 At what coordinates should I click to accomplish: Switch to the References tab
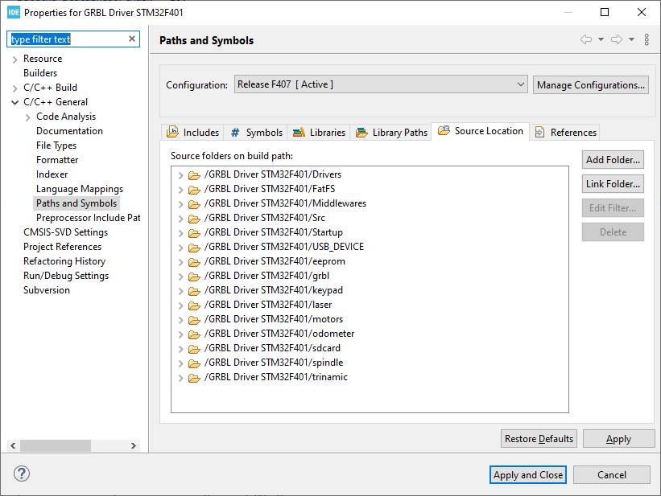point(565,132)
